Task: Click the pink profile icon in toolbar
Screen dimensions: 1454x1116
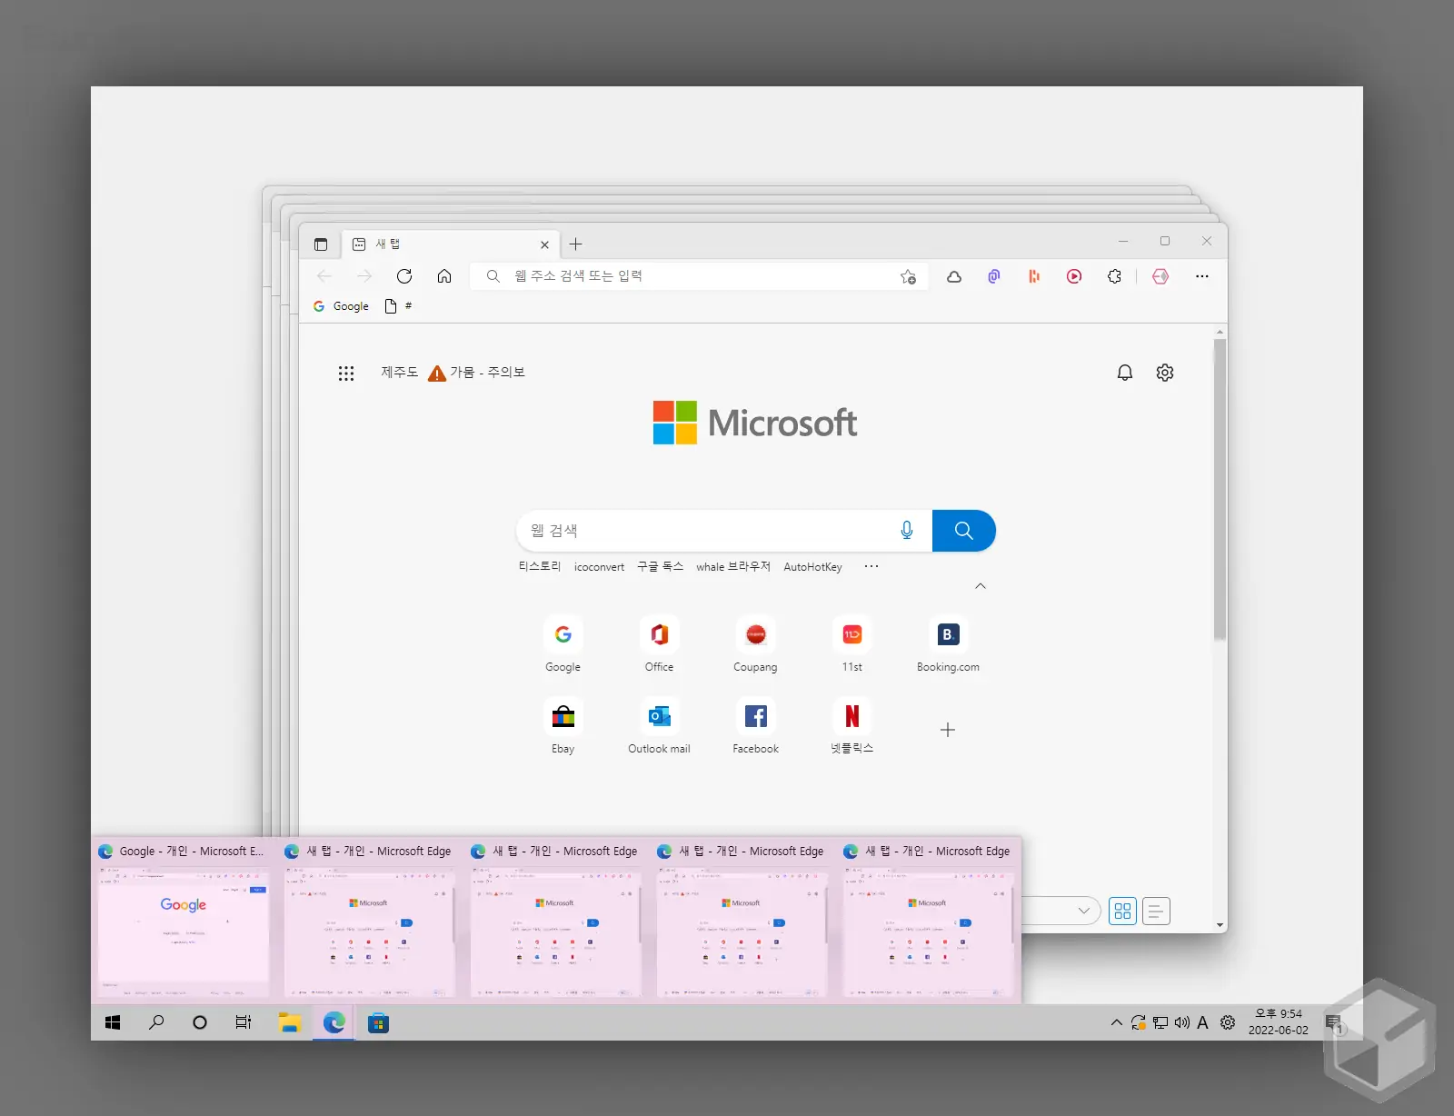Action: coord(1160,276)
